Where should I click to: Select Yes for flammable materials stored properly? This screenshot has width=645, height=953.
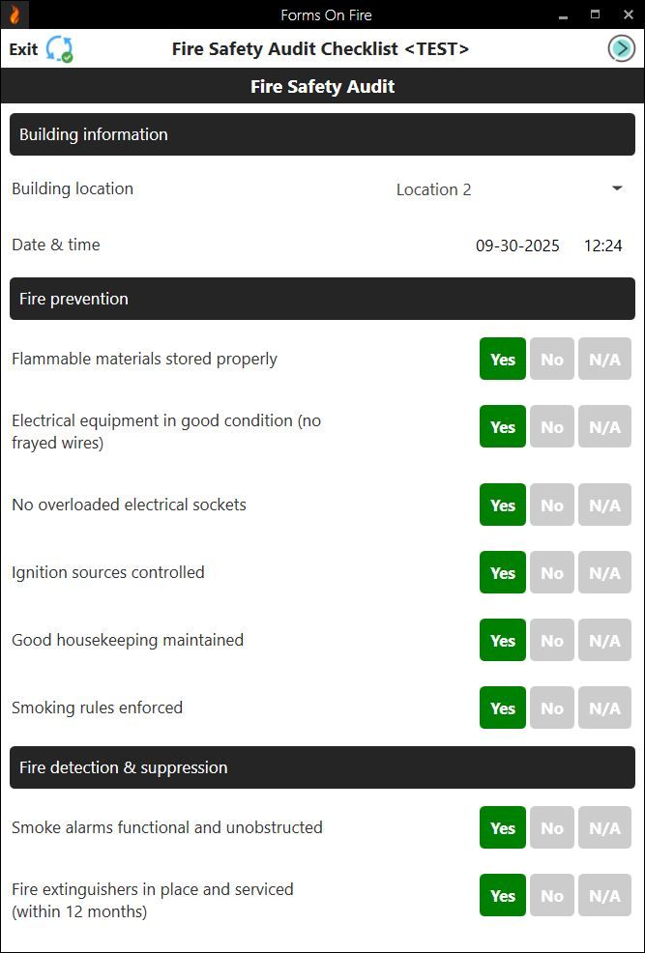(x=502, y=359)
